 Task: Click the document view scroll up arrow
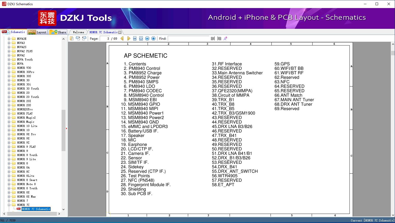(x=393, y=45)
